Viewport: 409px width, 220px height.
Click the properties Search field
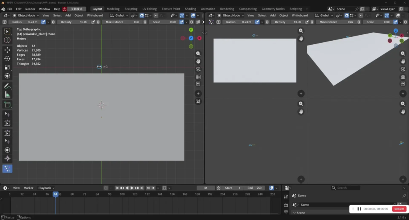[345, 188]
